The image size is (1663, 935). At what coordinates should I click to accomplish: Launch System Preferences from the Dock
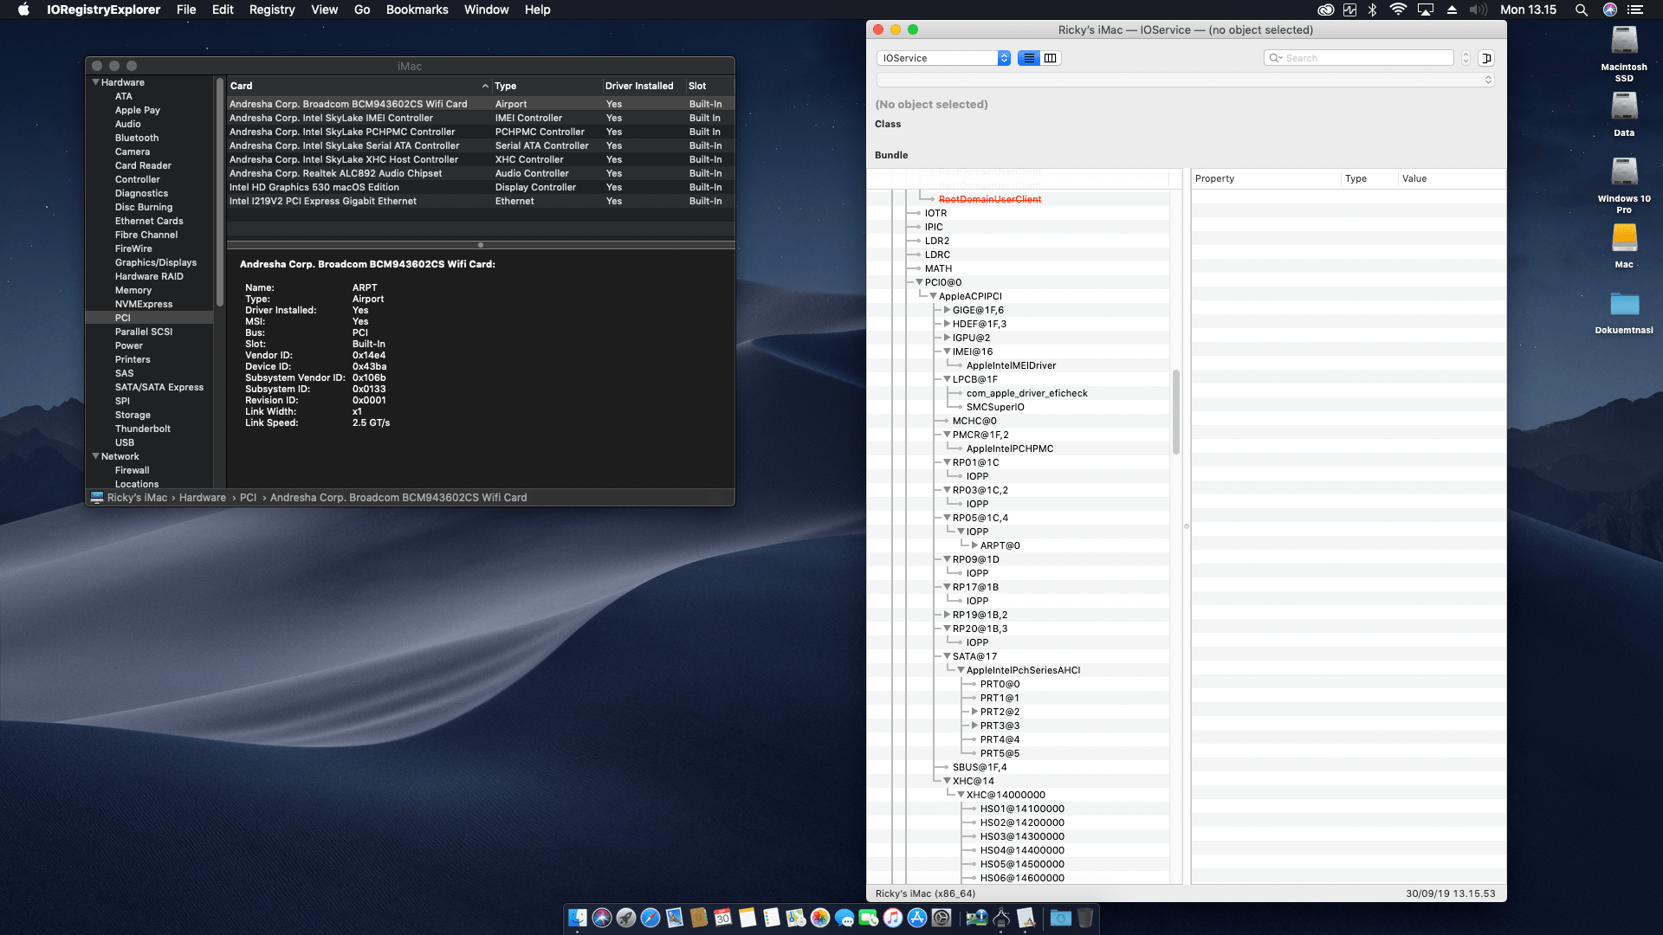click(x=942, y=918)
